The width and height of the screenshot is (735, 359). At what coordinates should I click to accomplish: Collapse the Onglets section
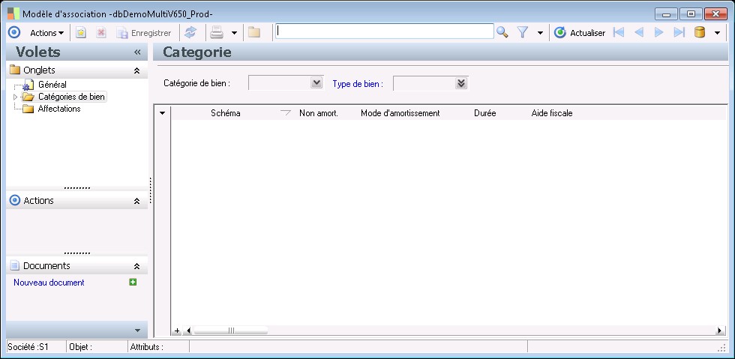[x=136, y=70]
